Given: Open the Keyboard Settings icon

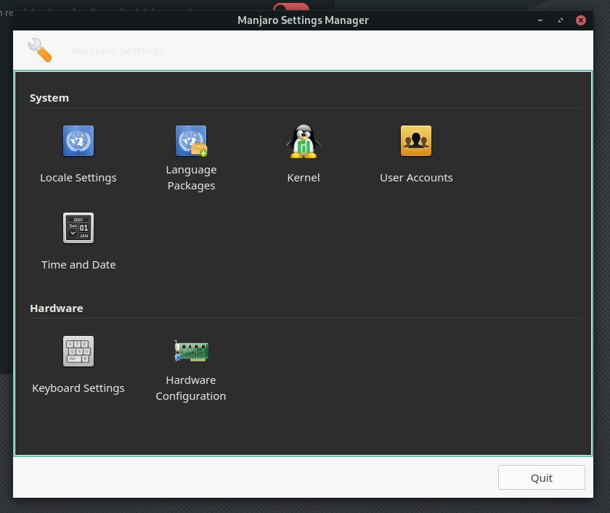Looking at the screenshot, I should (x=78, y=351).
